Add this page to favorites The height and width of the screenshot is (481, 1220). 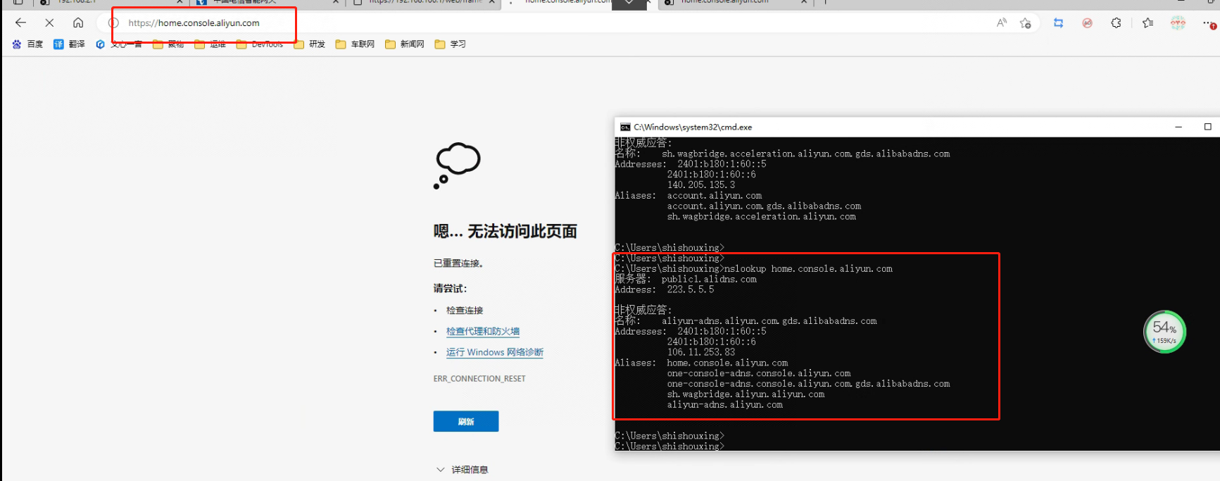(x=1026, y=23)
